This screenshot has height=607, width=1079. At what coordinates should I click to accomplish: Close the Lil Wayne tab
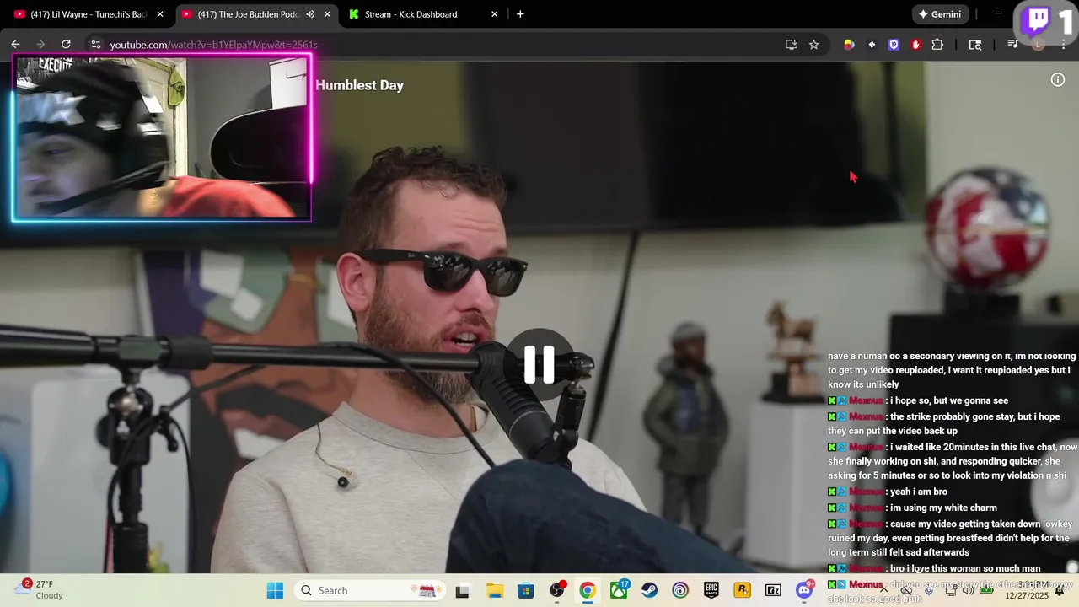point(160,14)
